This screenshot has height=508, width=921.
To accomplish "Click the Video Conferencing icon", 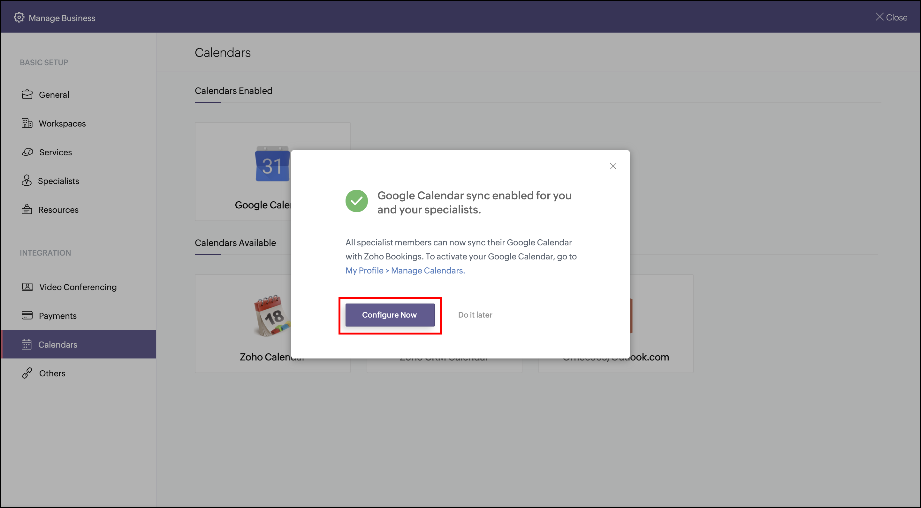I will [27, 287].
